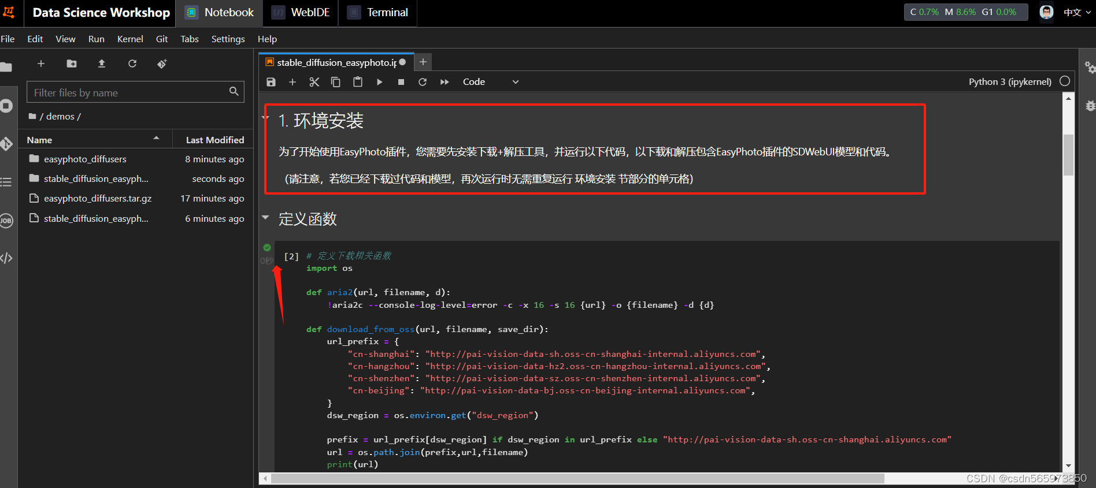Open the file browser sidebar folder icon

pyautogui.click(x=6, y=67)
